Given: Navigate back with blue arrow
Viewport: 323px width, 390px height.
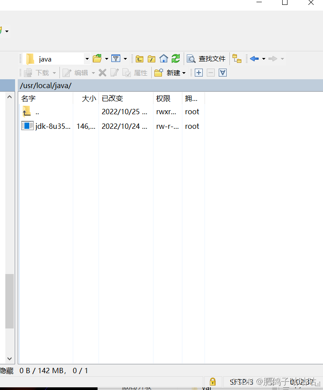Looking at the screenshot, I should click(255, 59).
